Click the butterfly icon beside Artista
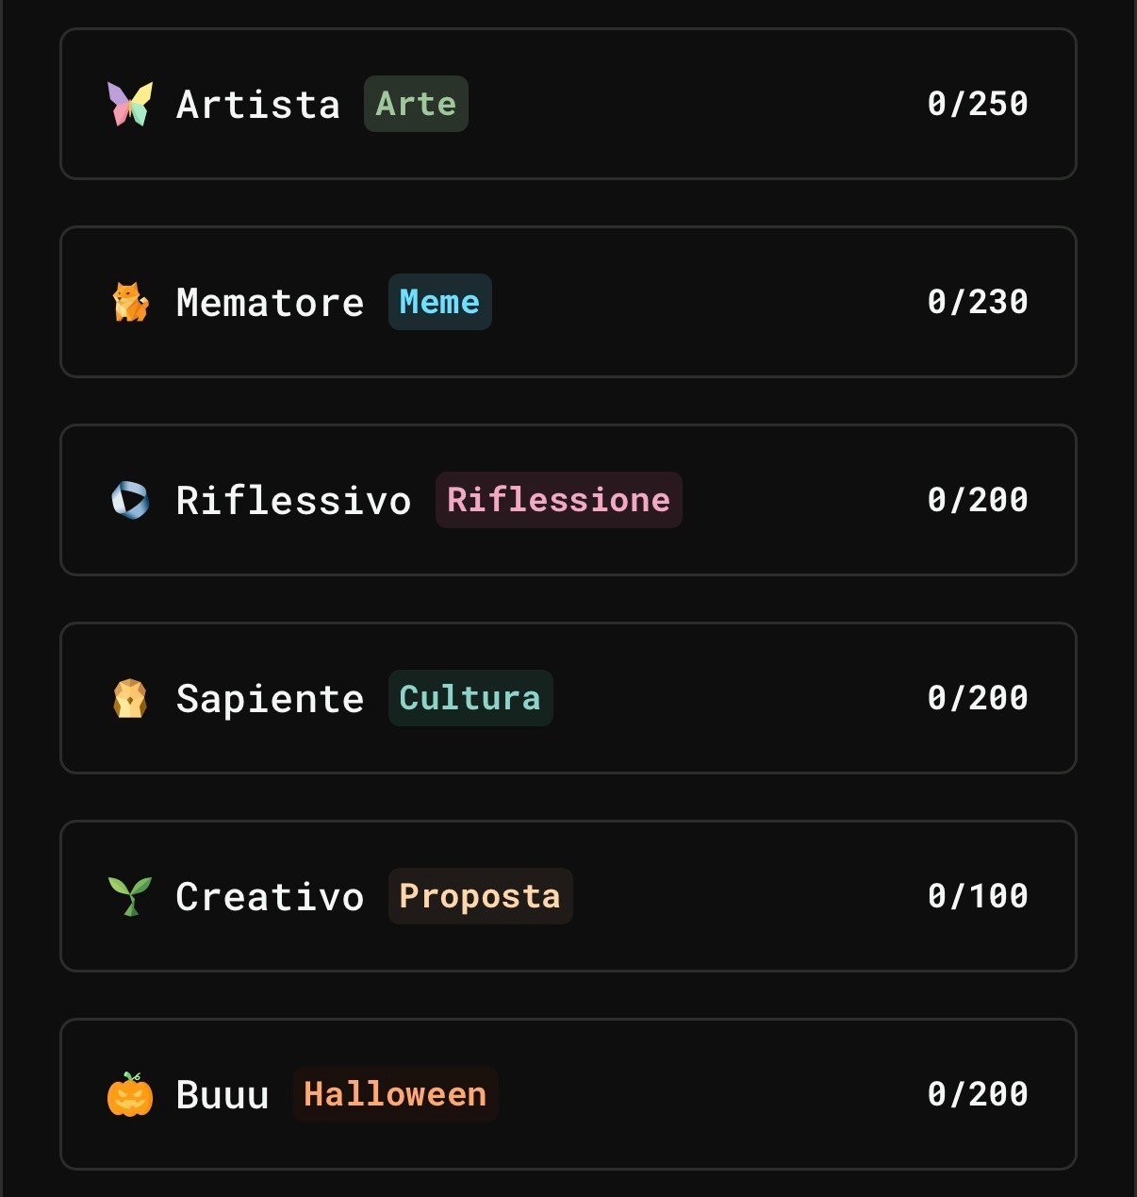The image size is (1137, 1197). (130, 104)
